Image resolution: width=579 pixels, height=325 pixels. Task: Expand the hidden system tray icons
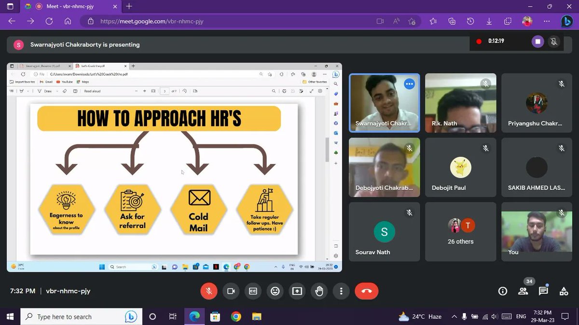tap(454, 316)
